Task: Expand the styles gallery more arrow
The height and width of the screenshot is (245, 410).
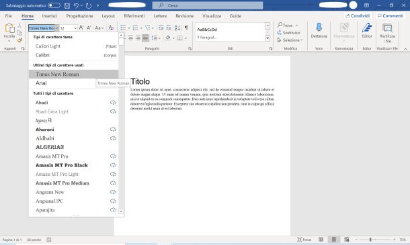Action: tap(268, 38)
